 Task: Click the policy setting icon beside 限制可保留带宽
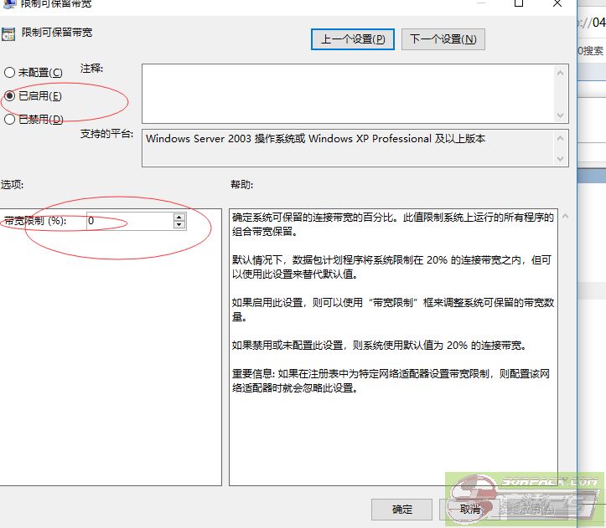(x=8, y=33)
